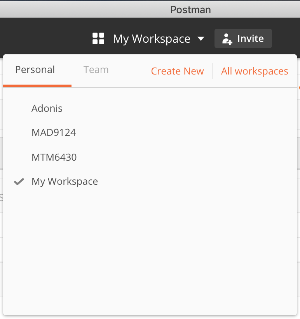Select the MAD9124 workspace
The height and width of the screenshot is (319, 300).
point(54,132)
